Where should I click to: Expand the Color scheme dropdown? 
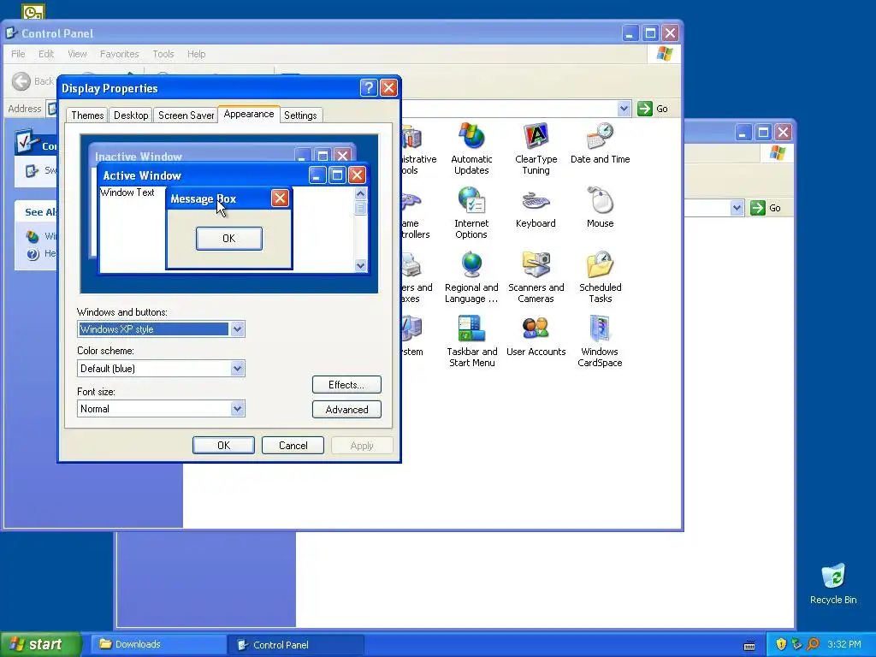pyautogui.click(x=237, y=368)
